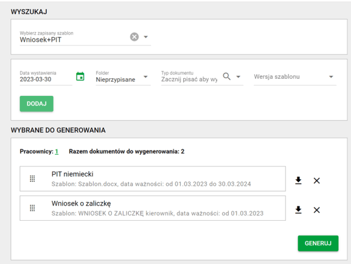Select the PIT niemiecki list item
This screenshot has height=264, width=351.
pyautogui.click(x=153, y=179)
